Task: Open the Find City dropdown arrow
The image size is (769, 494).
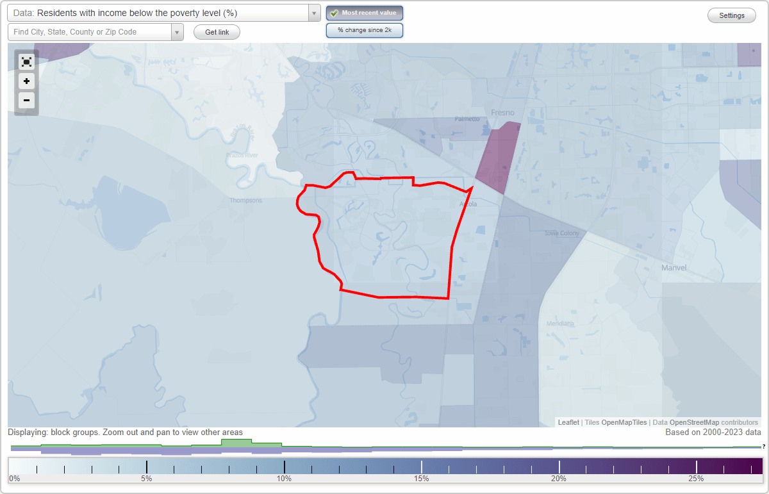Action: [x=178, y=31]
